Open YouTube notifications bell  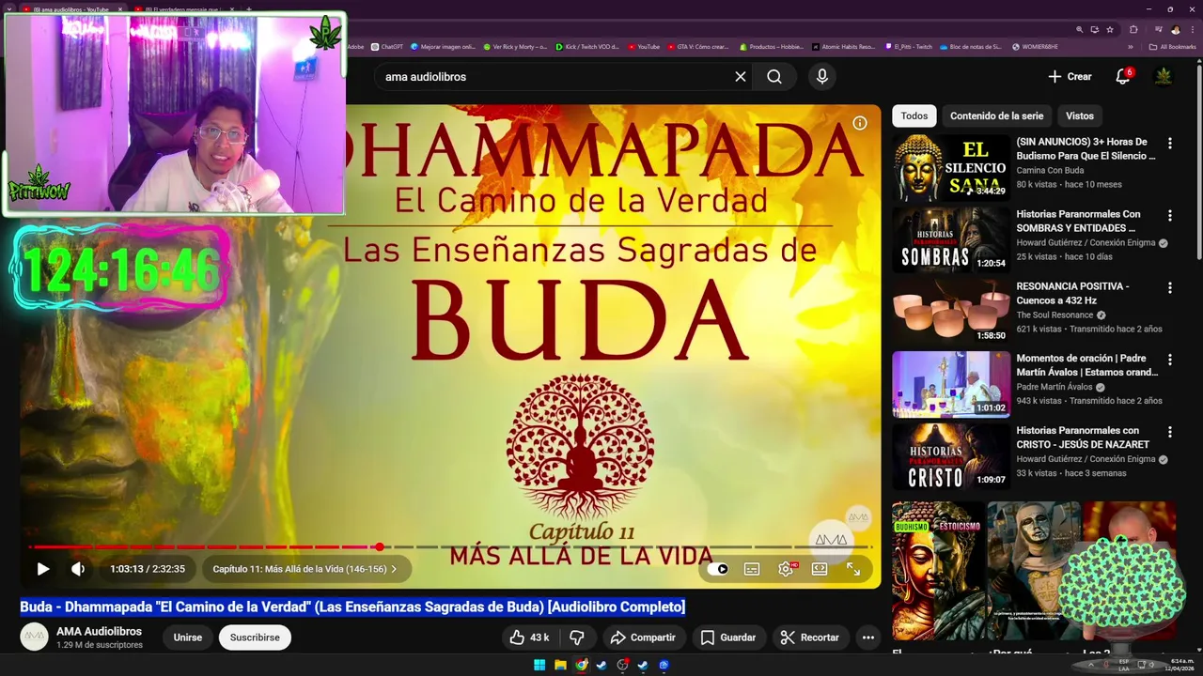coord(1122,77)
